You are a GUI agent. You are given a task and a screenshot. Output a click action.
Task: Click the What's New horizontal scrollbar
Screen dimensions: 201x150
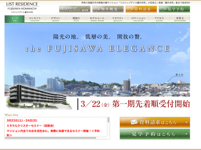coord(51,138)
